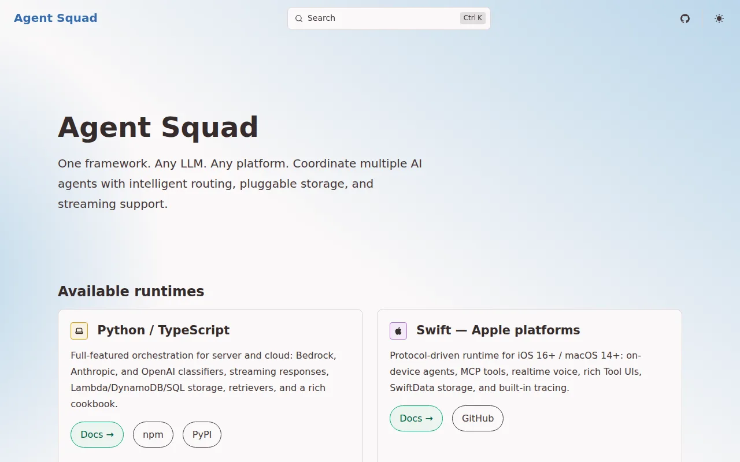The height and width of the screenshot is (462, 740).
Task: Open the GitHub icon link in header
Action: 685,18
